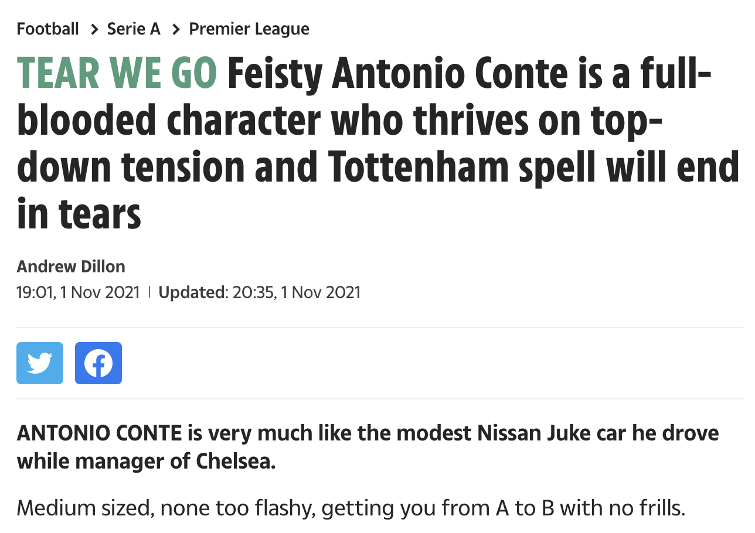Share the article via the Facebook icon
This screenshot has width=755, height=533.
pyautogui.click(x=98, y=363)
